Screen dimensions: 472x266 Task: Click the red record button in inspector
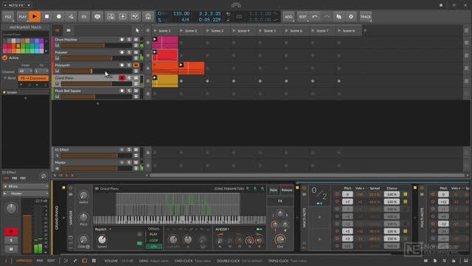(11, 231)
